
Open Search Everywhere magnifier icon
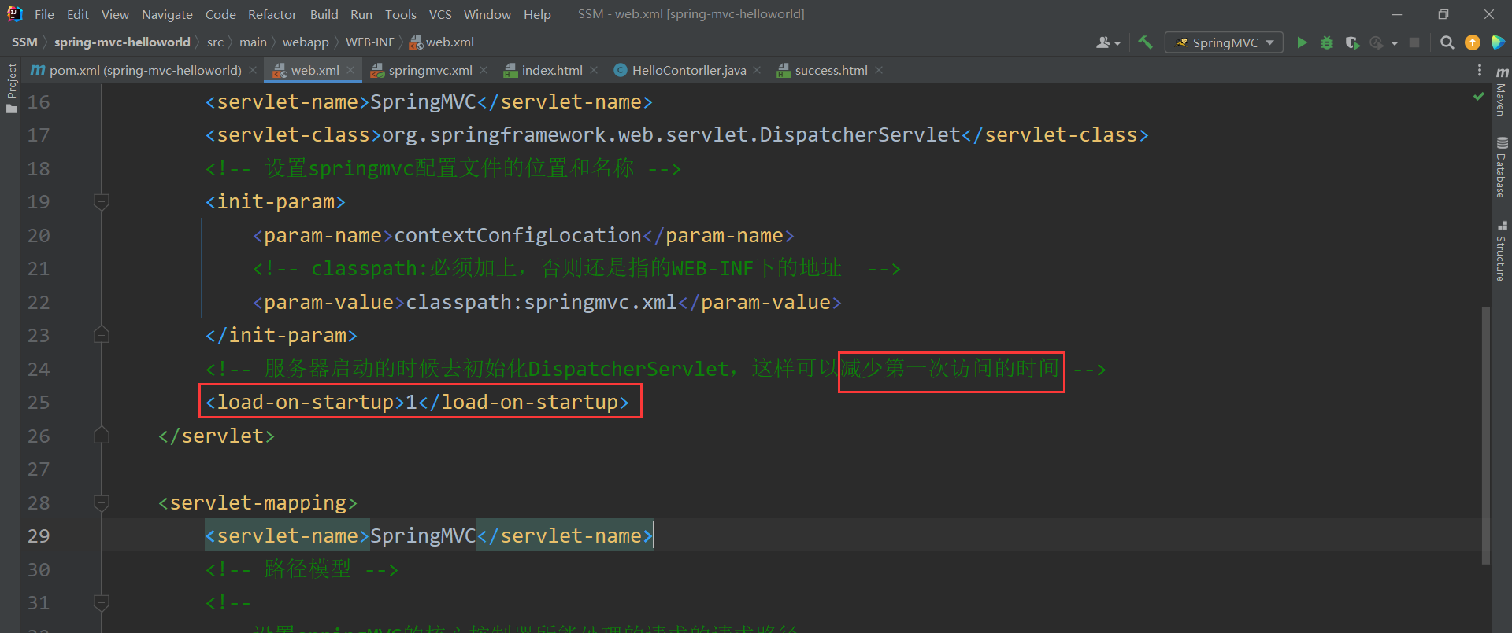coord(1447,42)
